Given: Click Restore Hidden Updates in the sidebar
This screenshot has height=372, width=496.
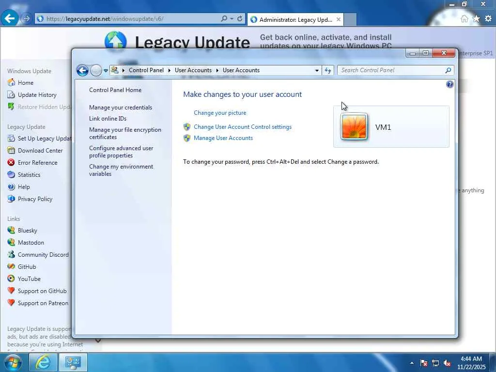Looking at the screenshot, I should 39,107.
